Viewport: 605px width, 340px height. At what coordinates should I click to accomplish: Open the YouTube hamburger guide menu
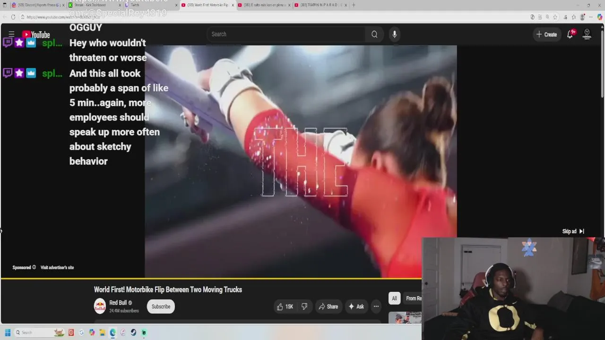coord(11,34)
